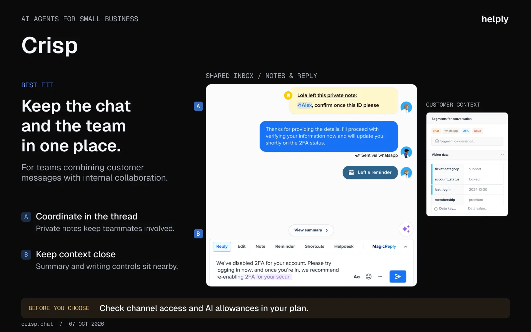Click the last_login value '2024-10-30'
Image resolution: width=531 pixels, height=332 pixels.
pyautogui.click(x=478, y=190)
